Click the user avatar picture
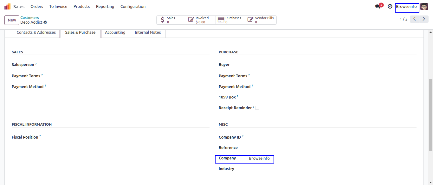This screenshot has width=433, height=185. pos(424,7)
